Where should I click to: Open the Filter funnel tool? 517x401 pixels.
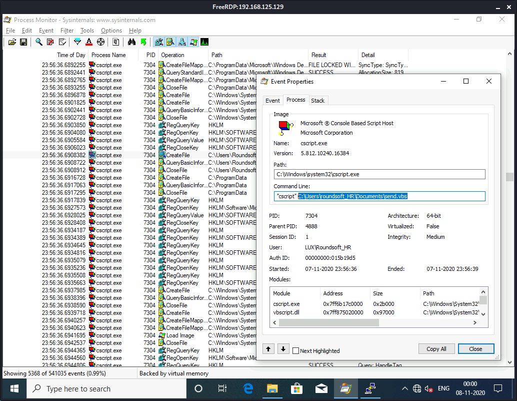(x=77, y=42)
